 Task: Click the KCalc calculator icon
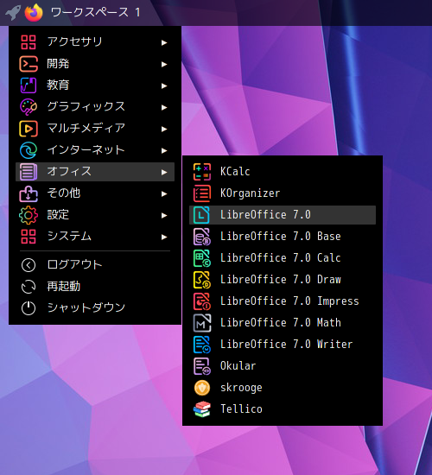pos(202,172)
